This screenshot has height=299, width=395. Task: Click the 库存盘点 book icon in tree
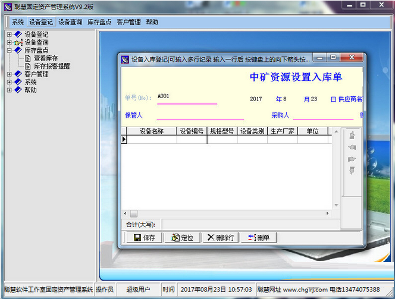[18, 50]
